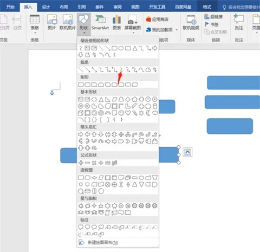Viewport: 260px width, 252px height.
Task: Choose the right brace in 基本形状
Action: point(121,120)
